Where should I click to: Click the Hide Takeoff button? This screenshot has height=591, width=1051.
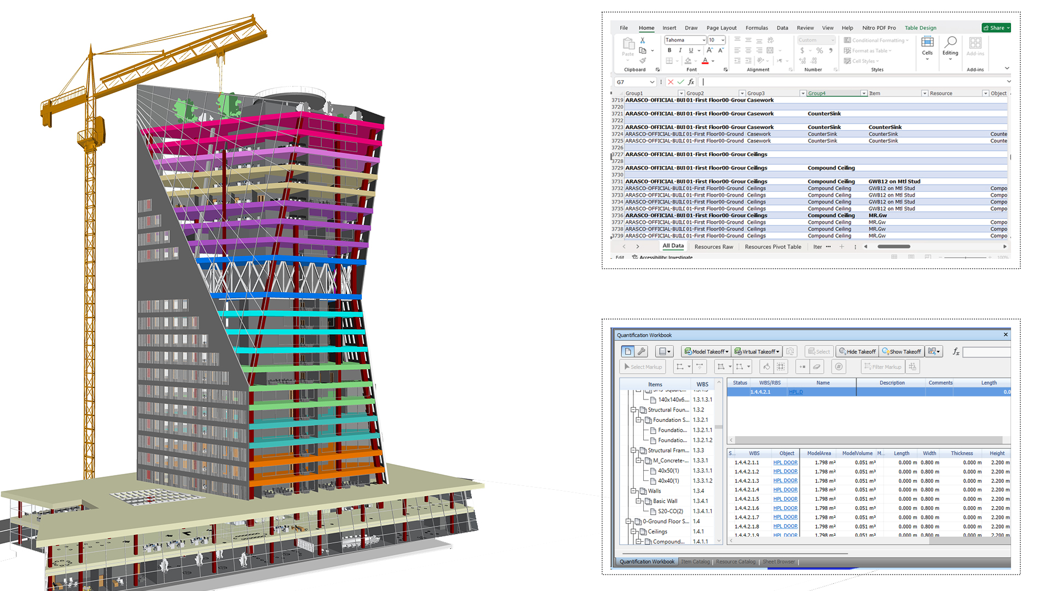tap(857, 352)
